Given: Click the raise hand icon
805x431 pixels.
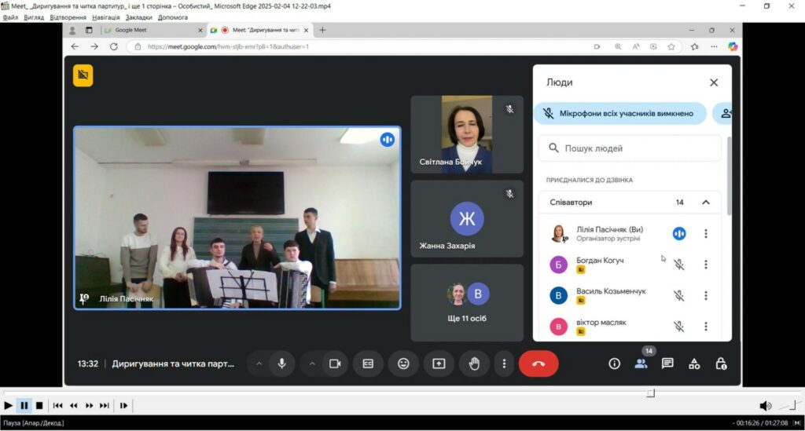Looking at the screenshot, I should [474, 363].
